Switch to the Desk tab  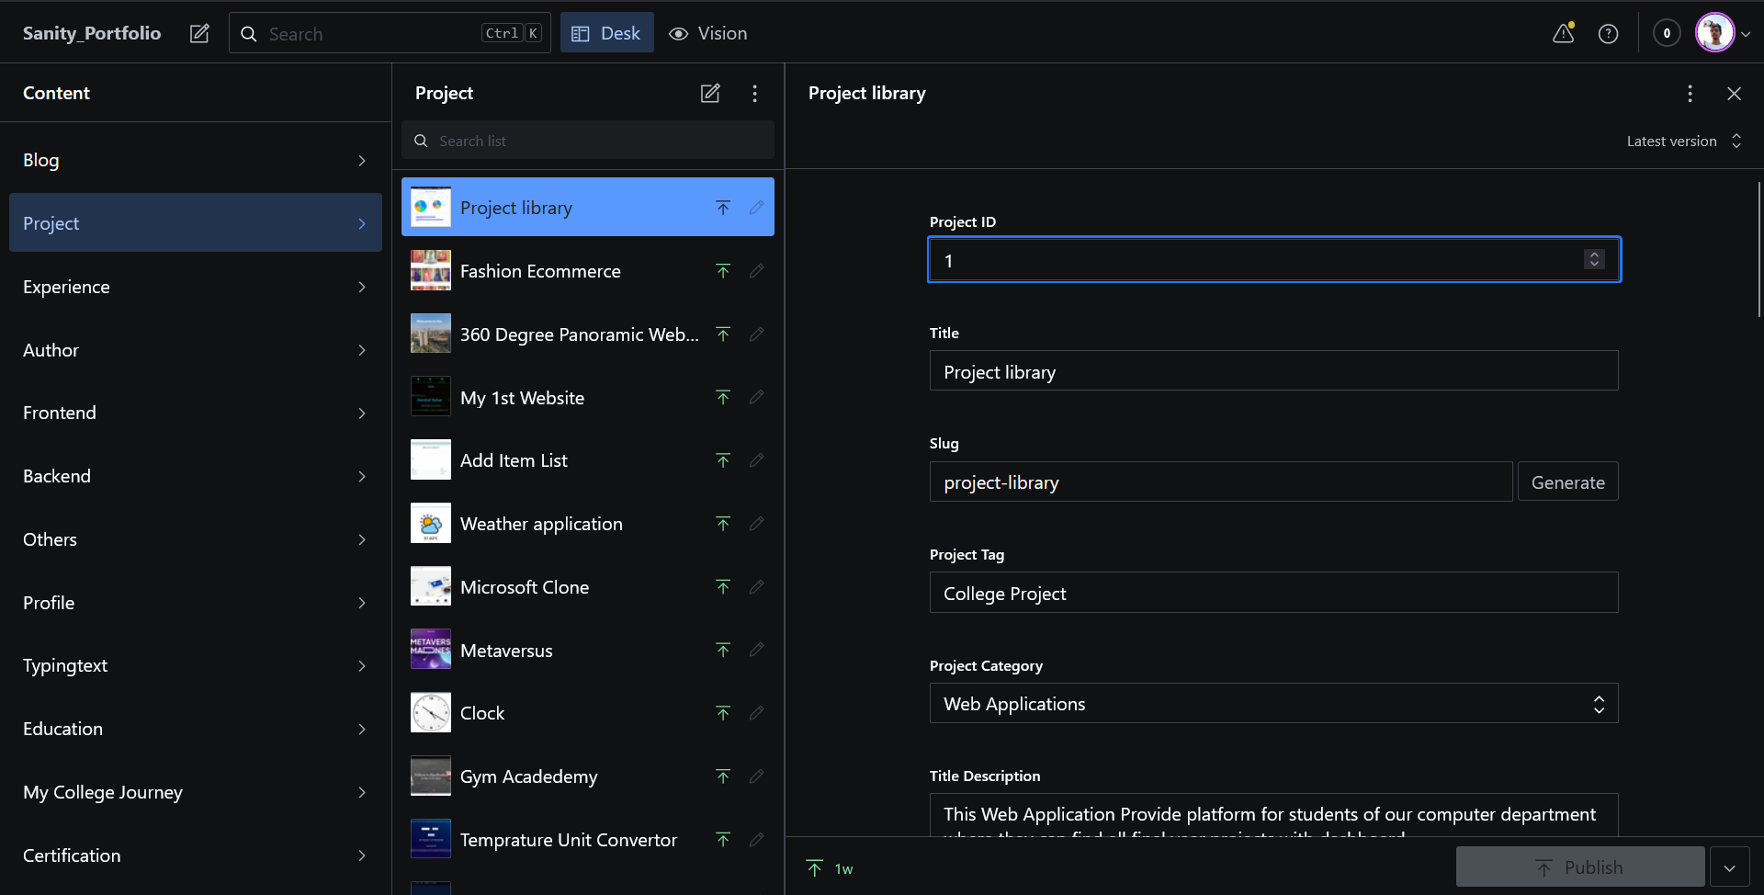click(x=606, y=34)
